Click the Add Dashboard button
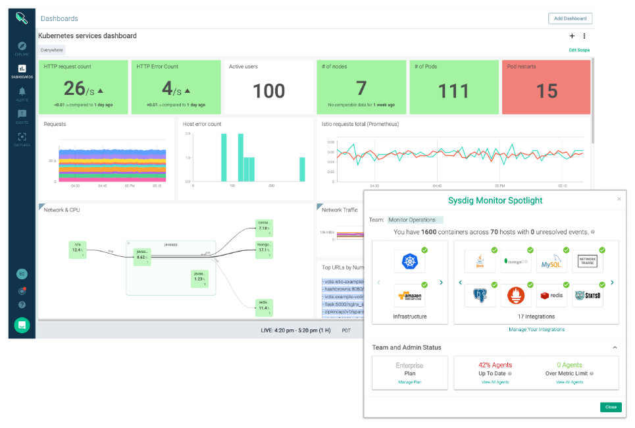Viewport: 635px width, 428px height. (570, 18)
